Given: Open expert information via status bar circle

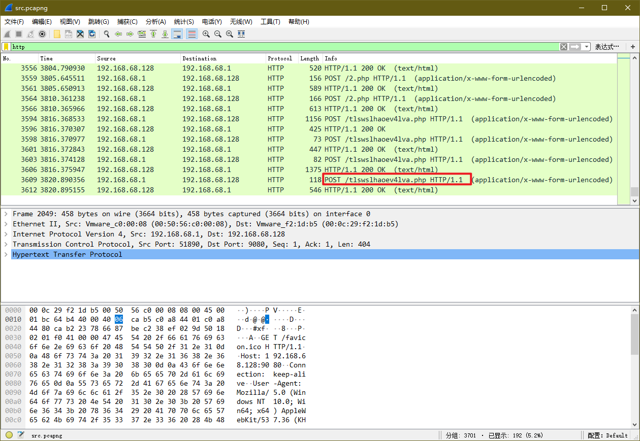Looking at the screenshot, I should [x=9, y=435].
